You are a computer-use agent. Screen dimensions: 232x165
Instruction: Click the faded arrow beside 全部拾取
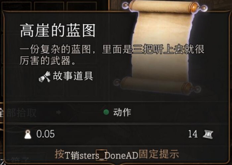point(58,113)
